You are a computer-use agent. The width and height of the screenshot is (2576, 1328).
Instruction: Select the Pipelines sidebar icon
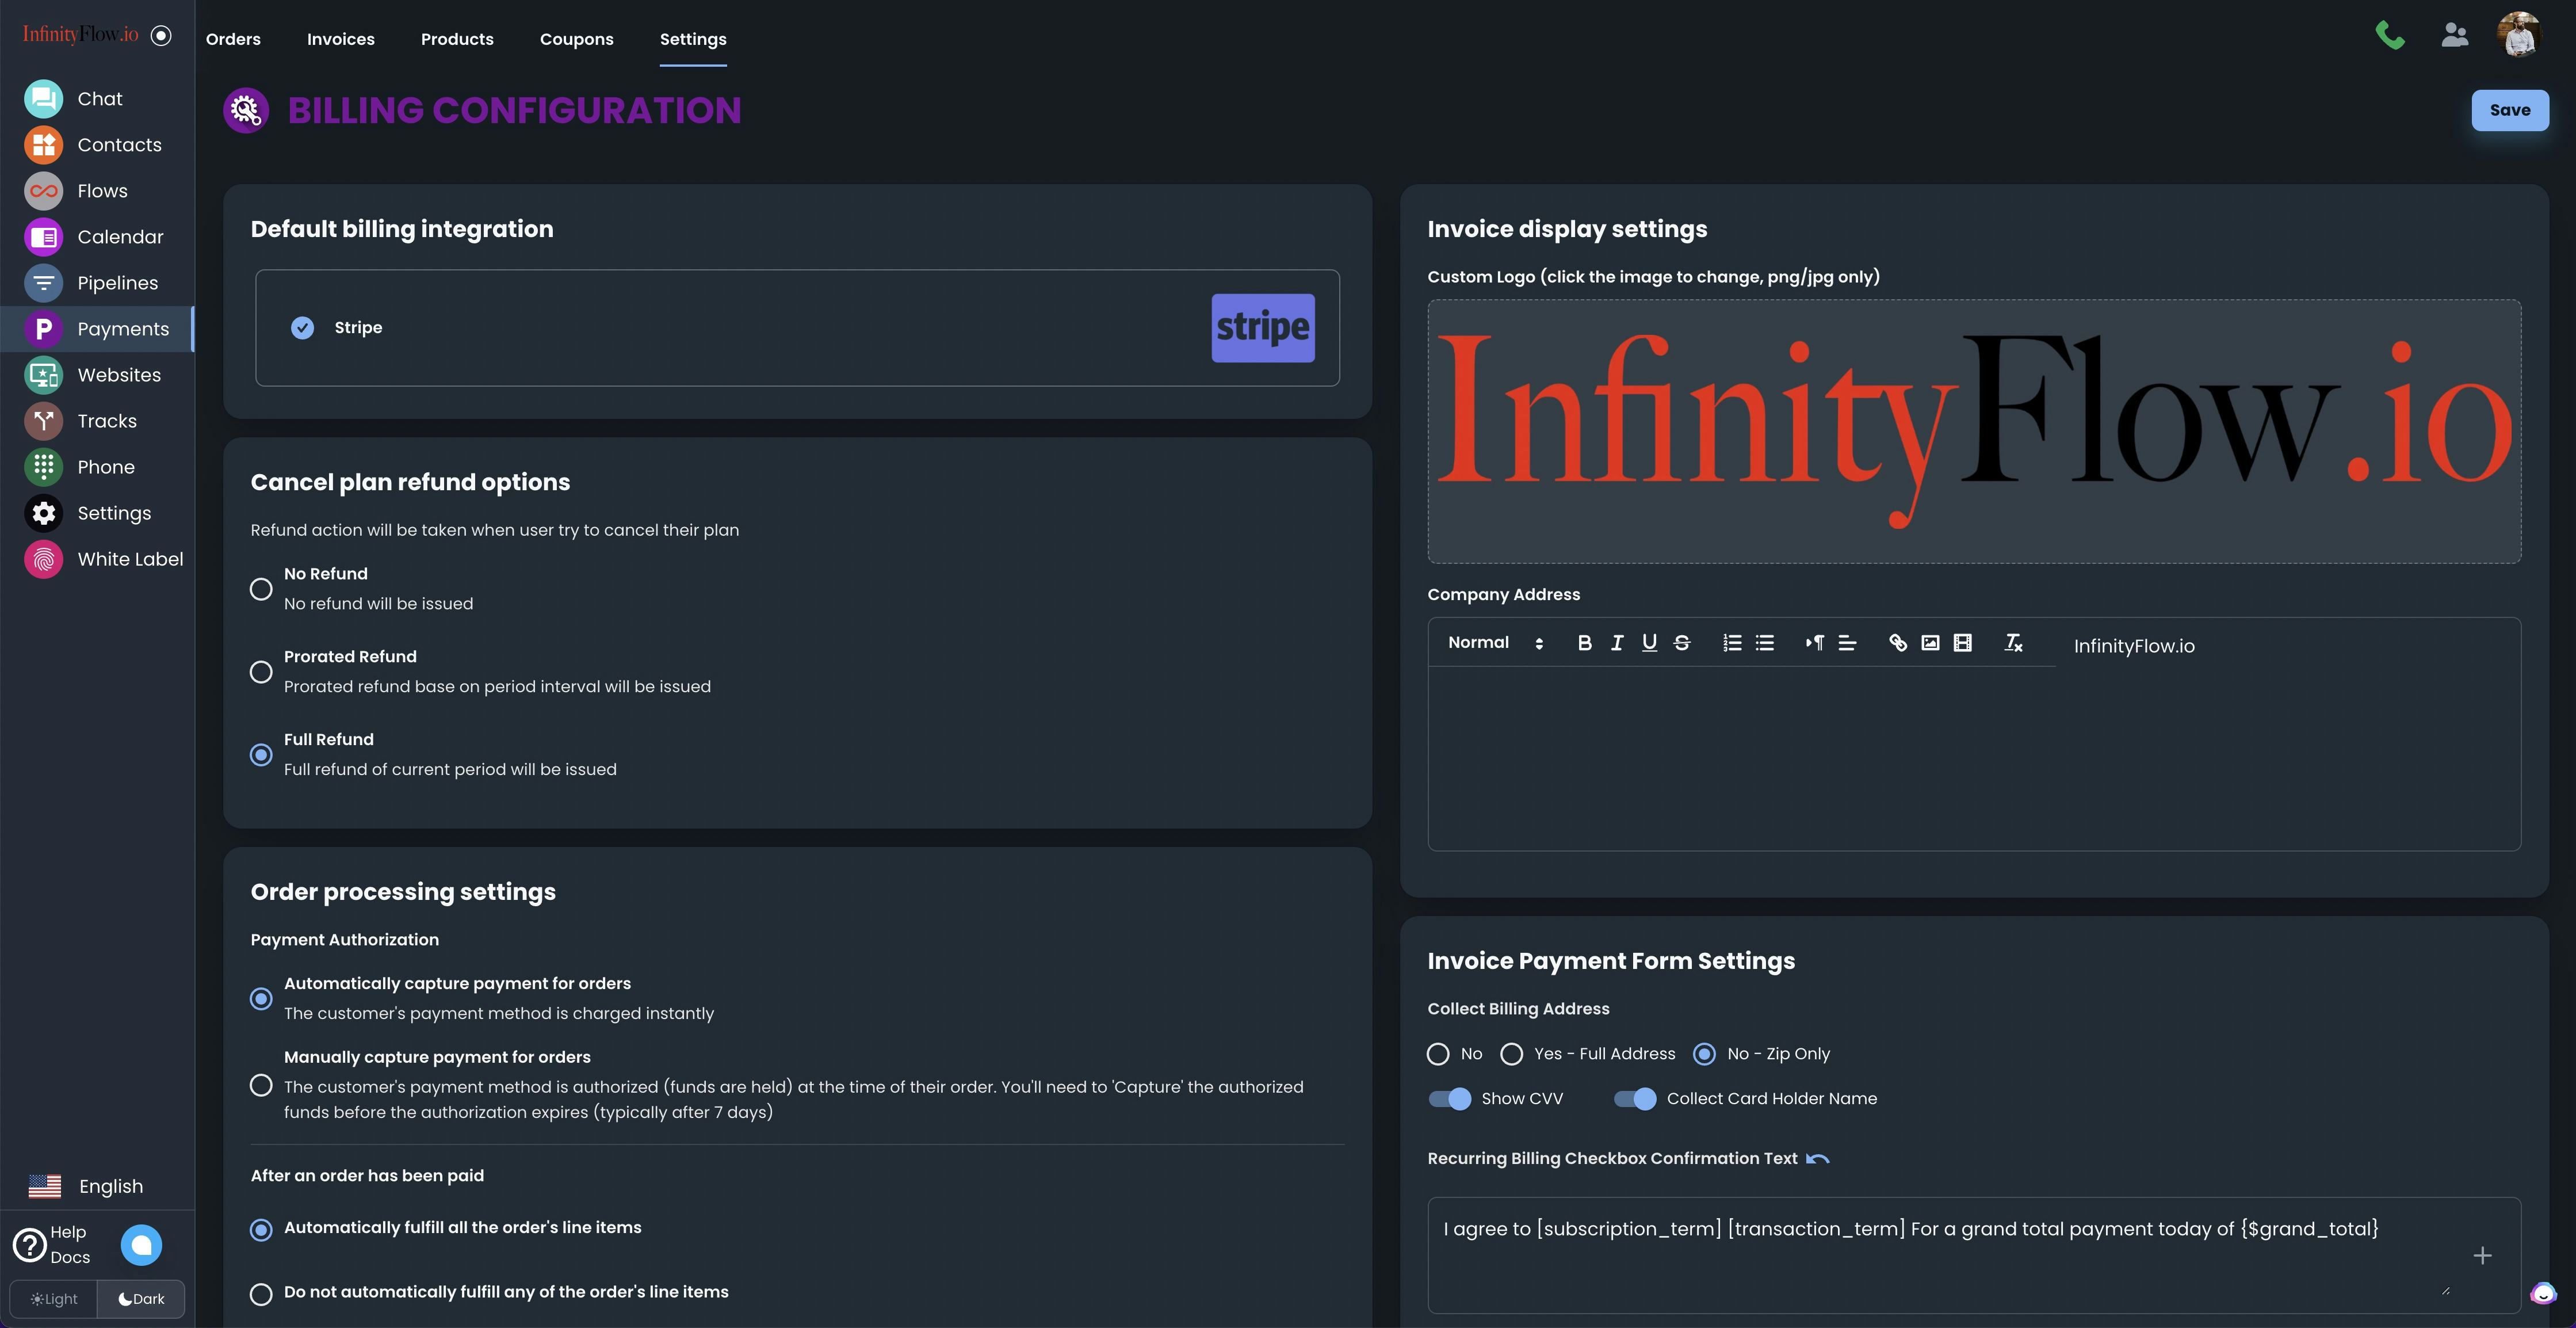pyautogui.click(x=43, y=283)
